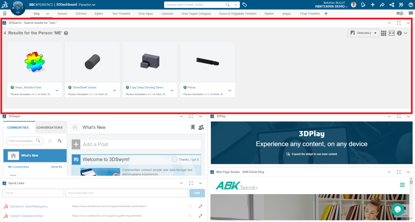Expand the Omax_VibrationTests item menu
The height and width of the screenshot is (222, 415).
point(57,90)
